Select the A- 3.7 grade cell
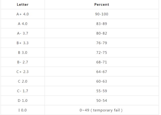 pyautogui.click(x=23, y=33)
